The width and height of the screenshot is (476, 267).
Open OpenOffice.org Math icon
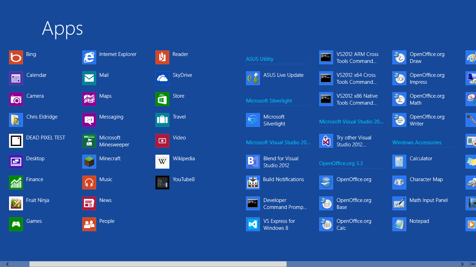[399, 99]
